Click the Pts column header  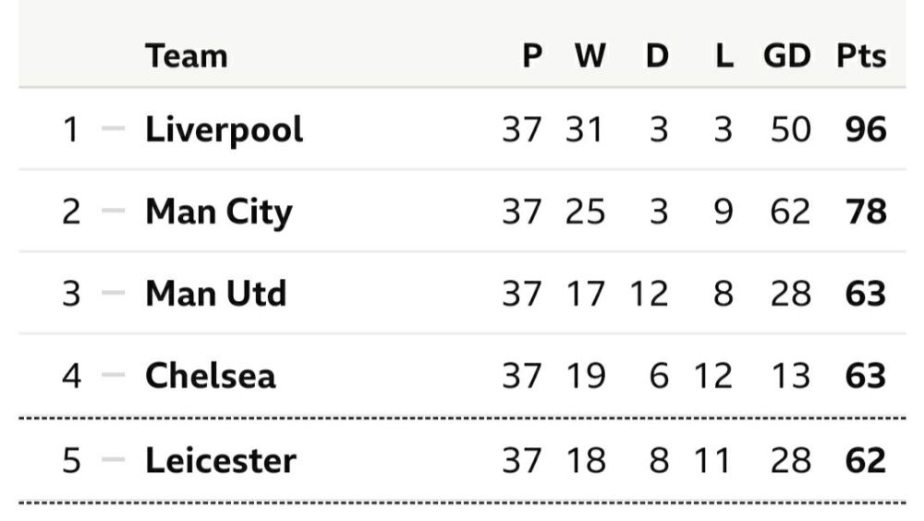pos(861,56)
